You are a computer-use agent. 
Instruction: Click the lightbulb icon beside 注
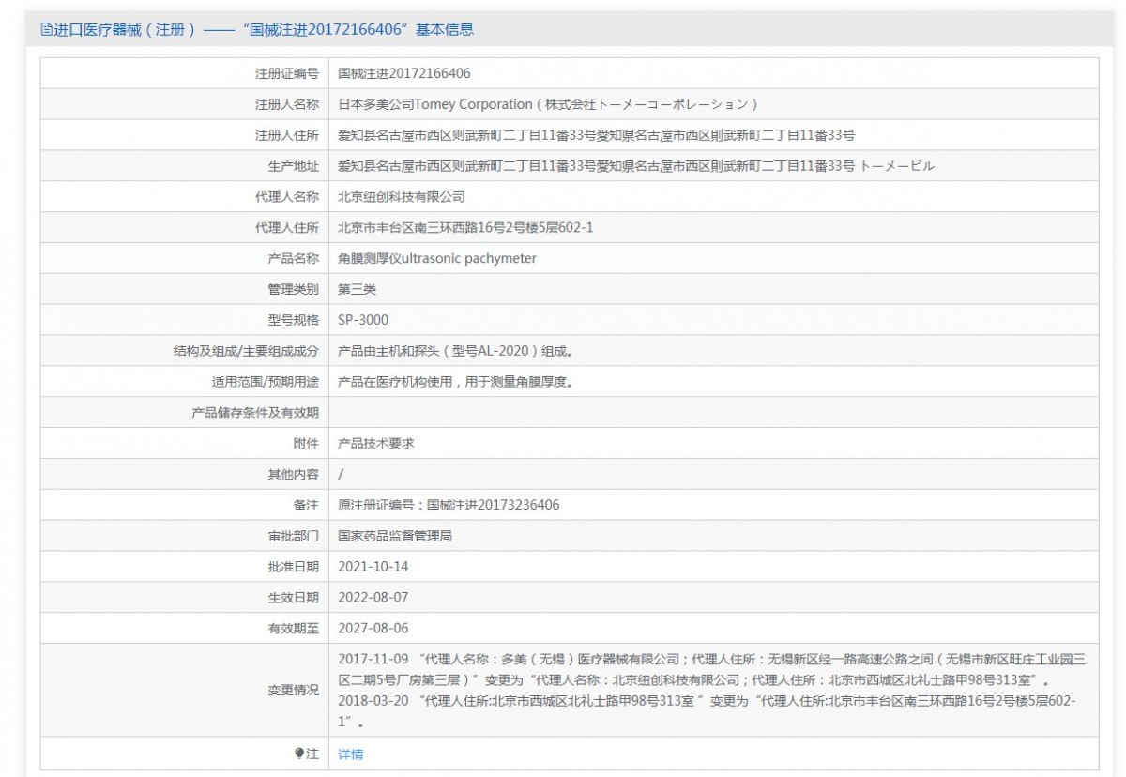tap(299, 754)
